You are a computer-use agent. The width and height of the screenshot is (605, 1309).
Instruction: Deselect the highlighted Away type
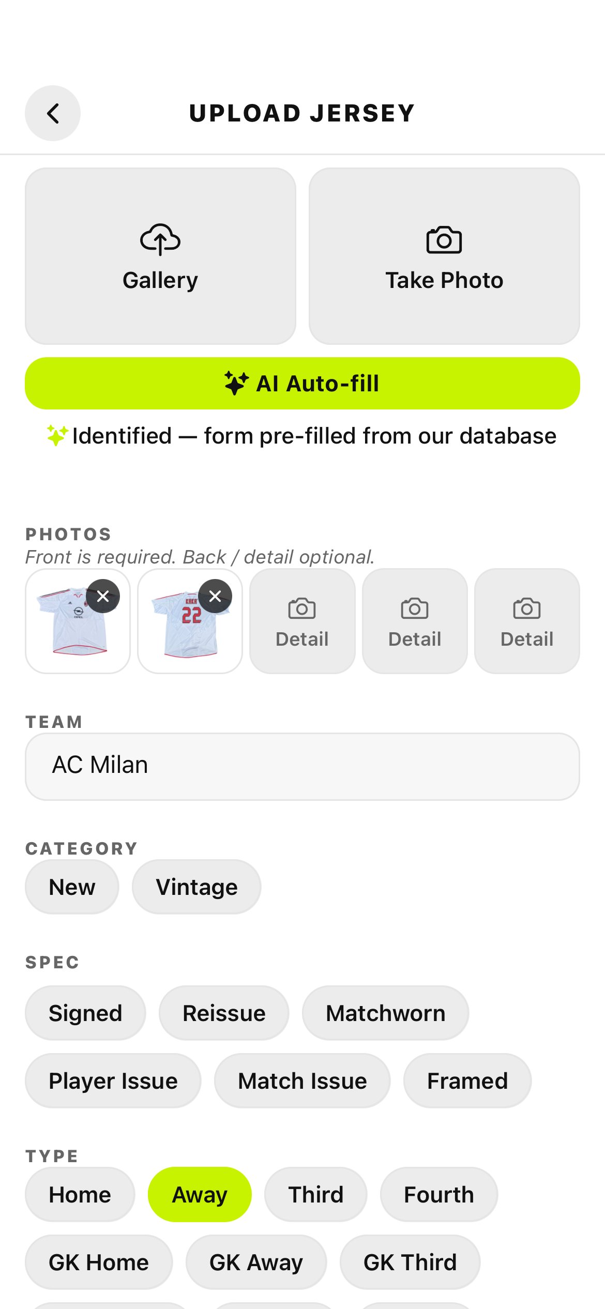(200, 1195)
